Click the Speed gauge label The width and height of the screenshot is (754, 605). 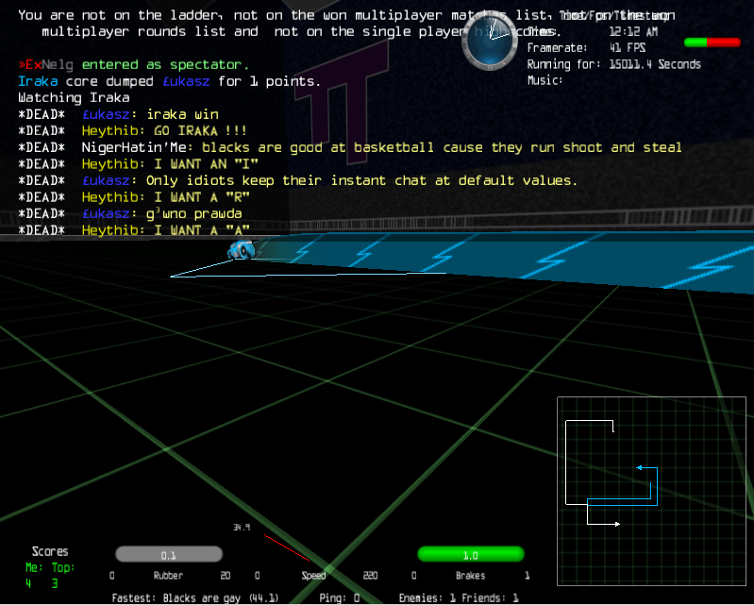(x=313, y=576)
